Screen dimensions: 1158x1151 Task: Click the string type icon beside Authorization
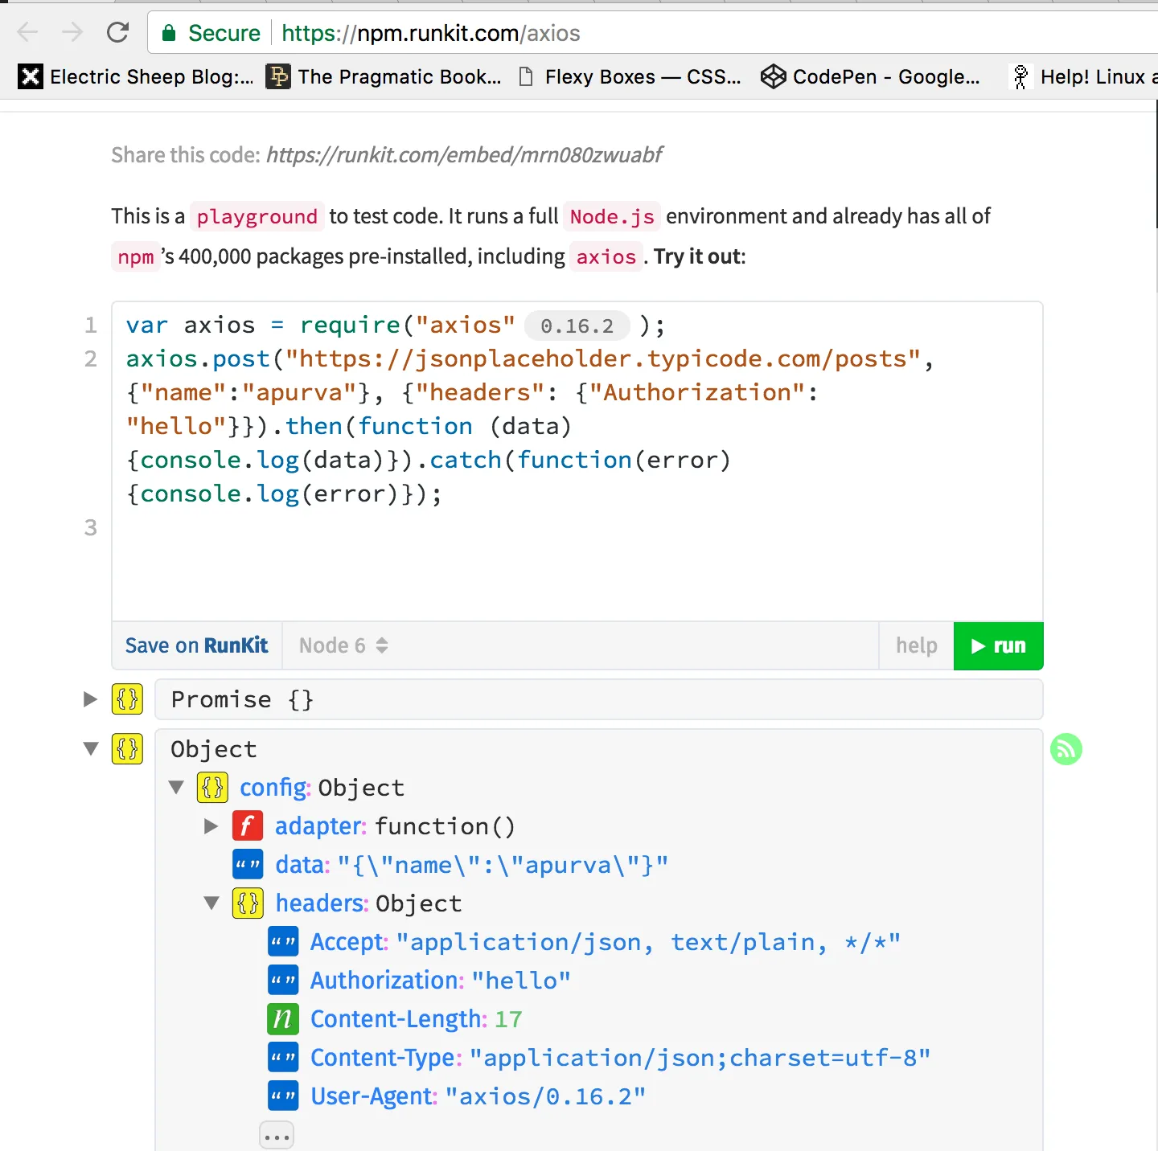point(283,981)
